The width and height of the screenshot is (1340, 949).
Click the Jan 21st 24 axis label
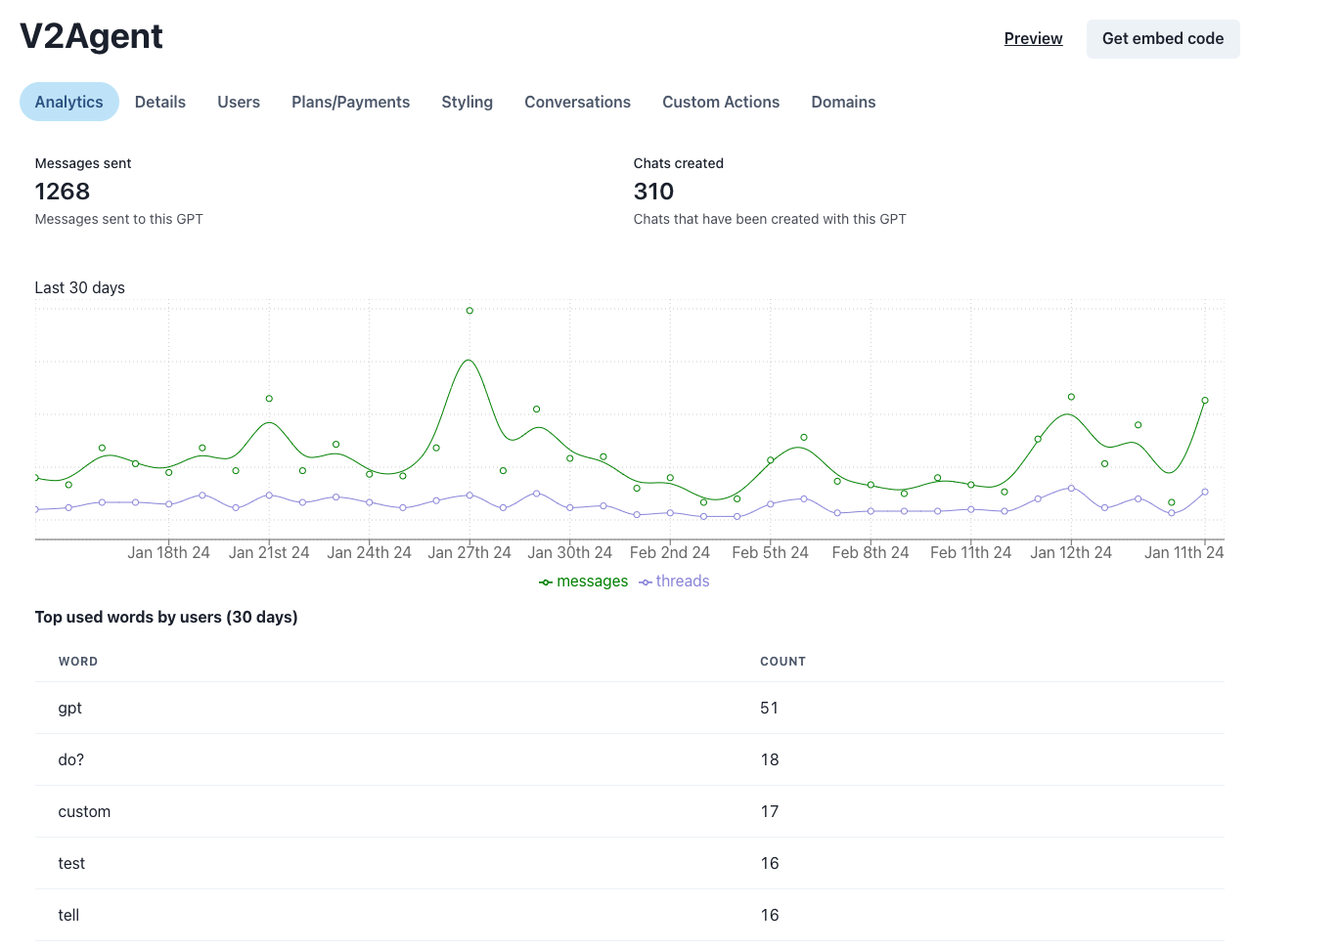point(269,552)
